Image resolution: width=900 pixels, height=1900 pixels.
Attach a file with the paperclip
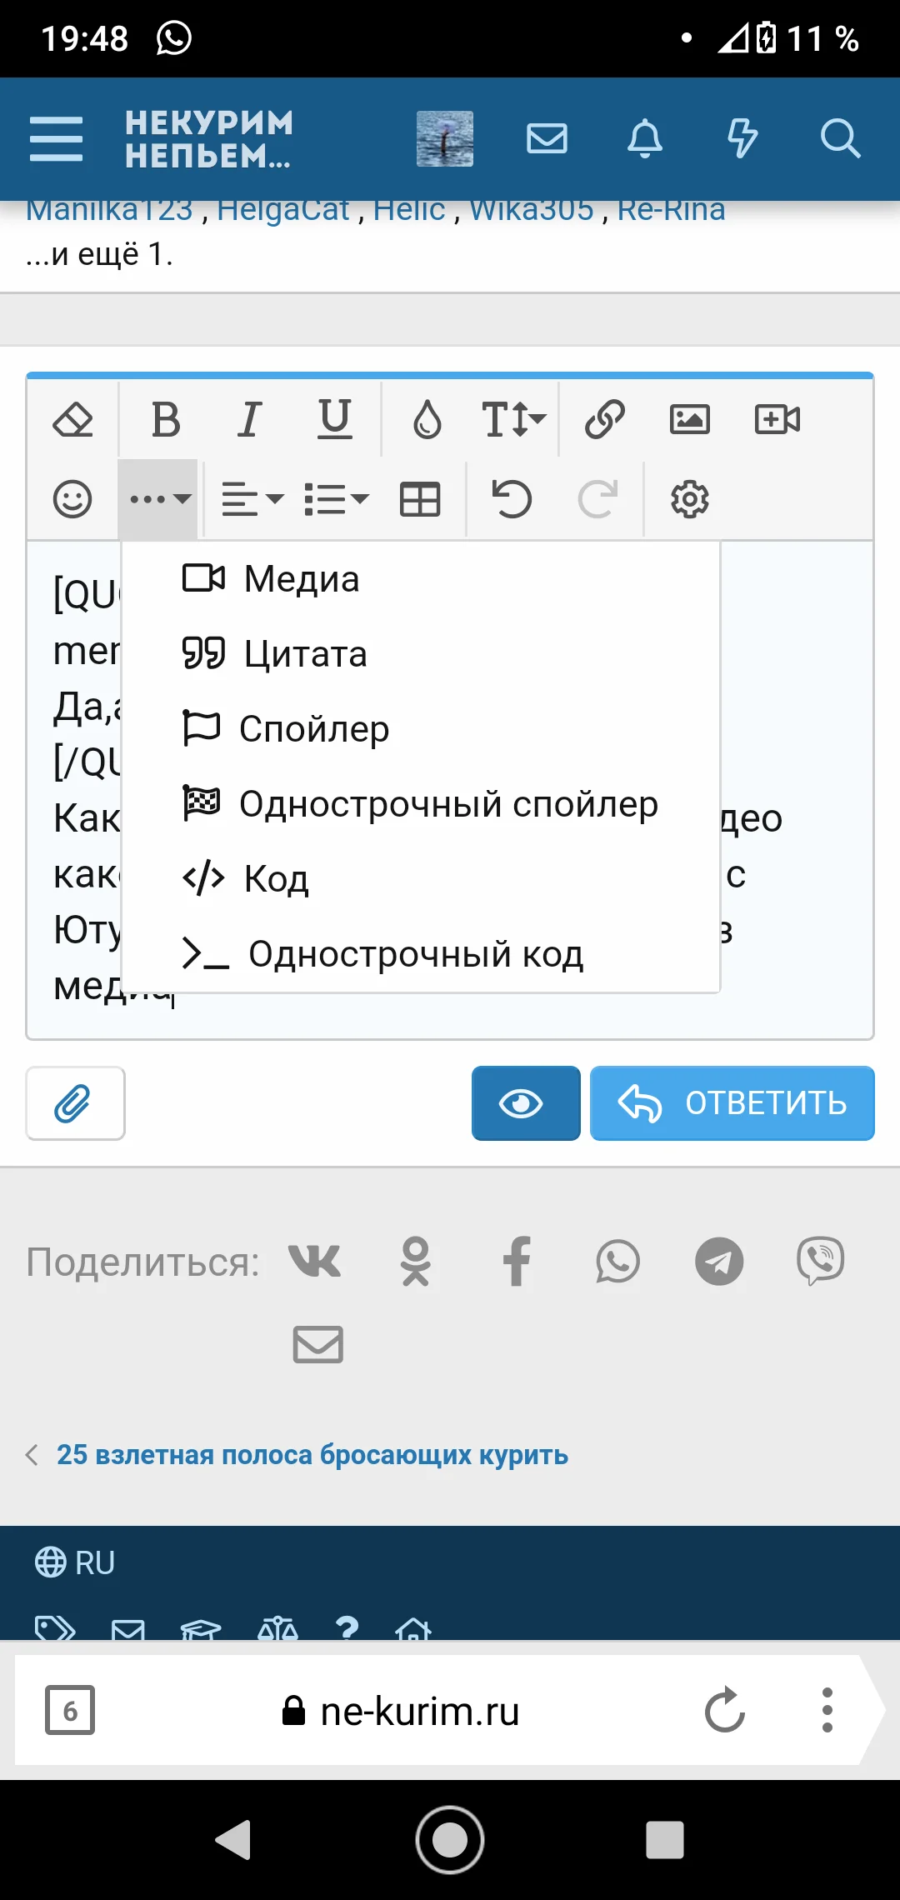coord(74,1103)
